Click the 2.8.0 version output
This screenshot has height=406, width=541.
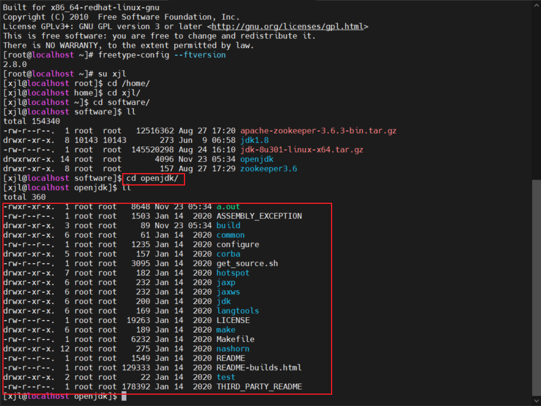(x=15, y=65)
